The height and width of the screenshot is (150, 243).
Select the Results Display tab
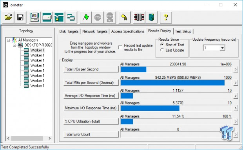(160, 31)
